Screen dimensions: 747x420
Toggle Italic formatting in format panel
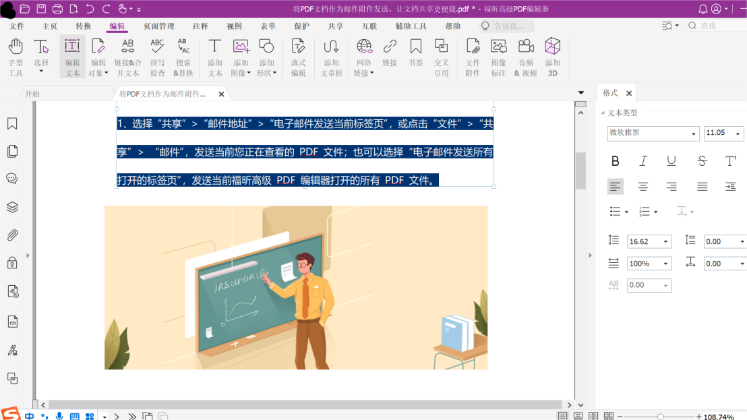[643, 160]
